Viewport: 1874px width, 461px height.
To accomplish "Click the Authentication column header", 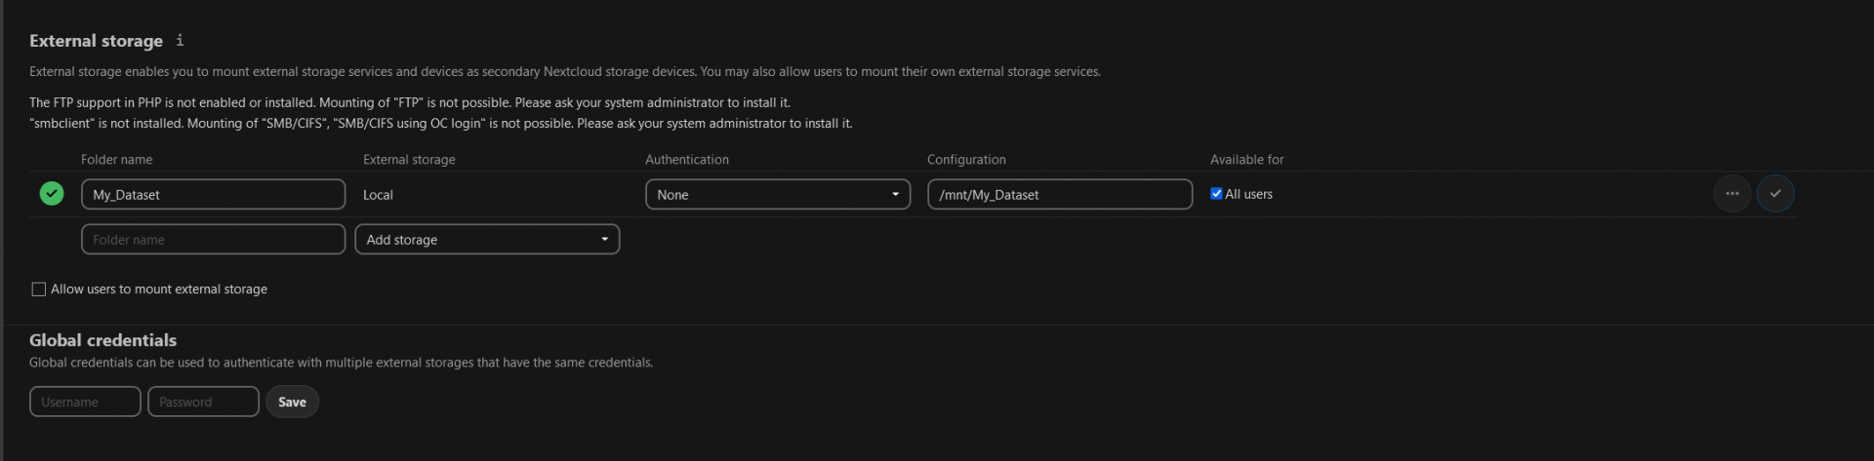I will [686, 160].
